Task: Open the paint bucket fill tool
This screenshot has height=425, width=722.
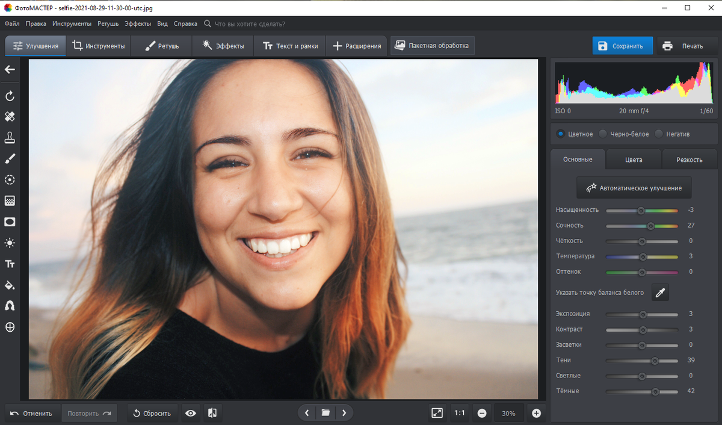Action: [x=10, y=285]
